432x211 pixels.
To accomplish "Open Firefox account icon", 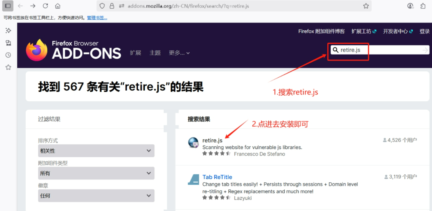I will (x=410, y=6).
